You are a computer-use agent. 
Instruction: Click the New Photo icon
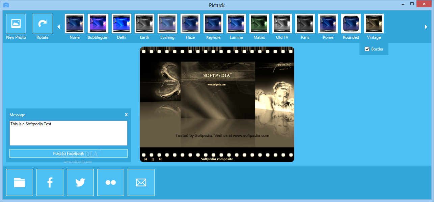tap(16, 24)
